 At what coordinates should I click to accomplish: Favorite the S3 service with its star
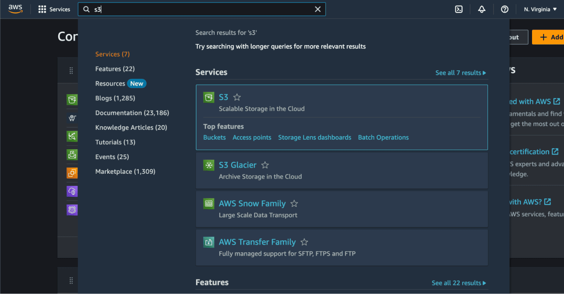click(x=237, y=97)
